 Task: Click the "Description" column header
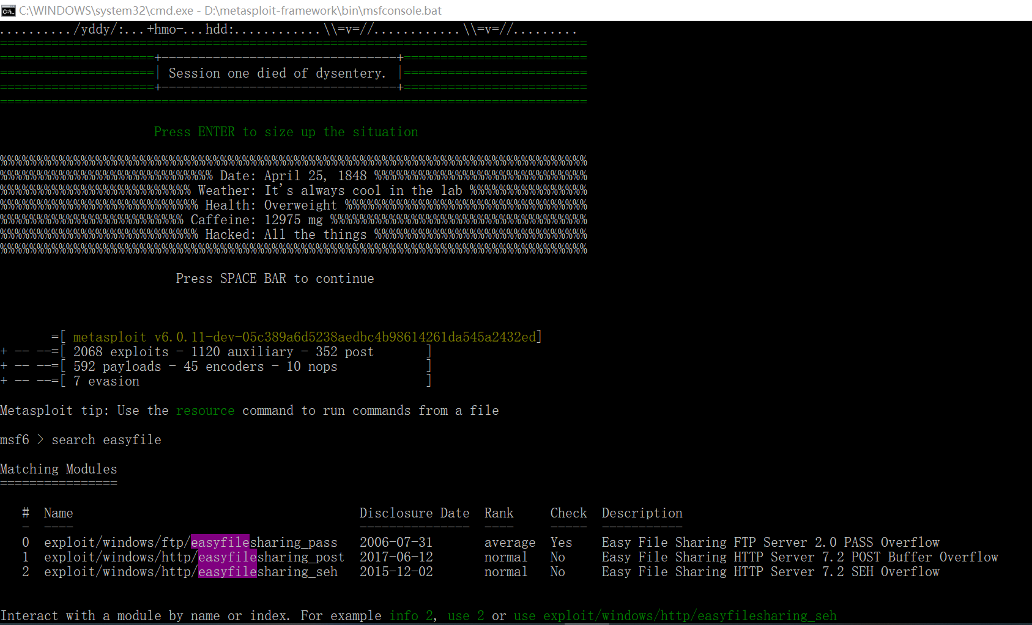(x=642, y=513)
